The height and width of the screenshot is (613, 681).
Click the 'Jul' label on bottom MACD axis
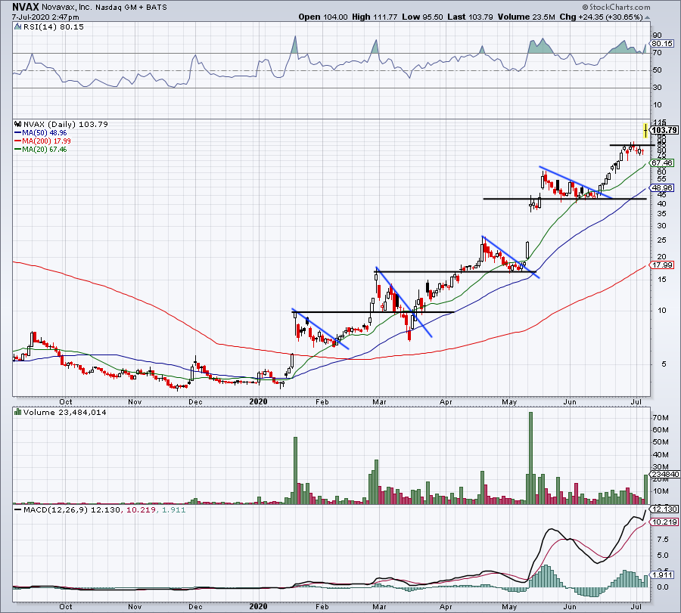click(x=636, y=606)
